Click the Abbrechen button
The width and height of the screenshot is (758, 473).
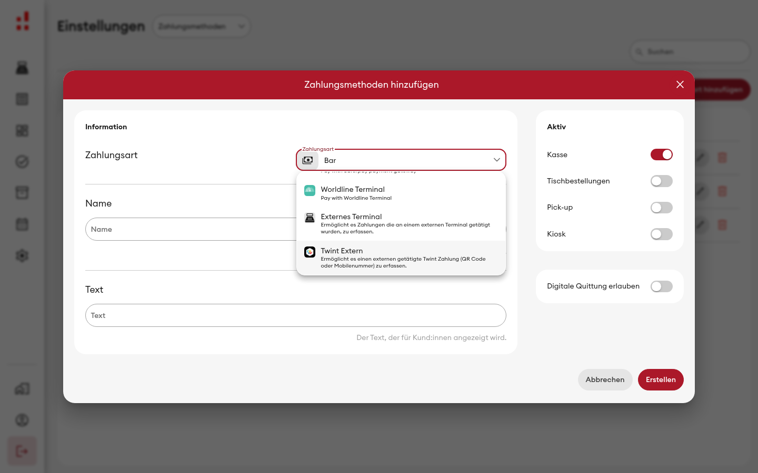[605, 379]
